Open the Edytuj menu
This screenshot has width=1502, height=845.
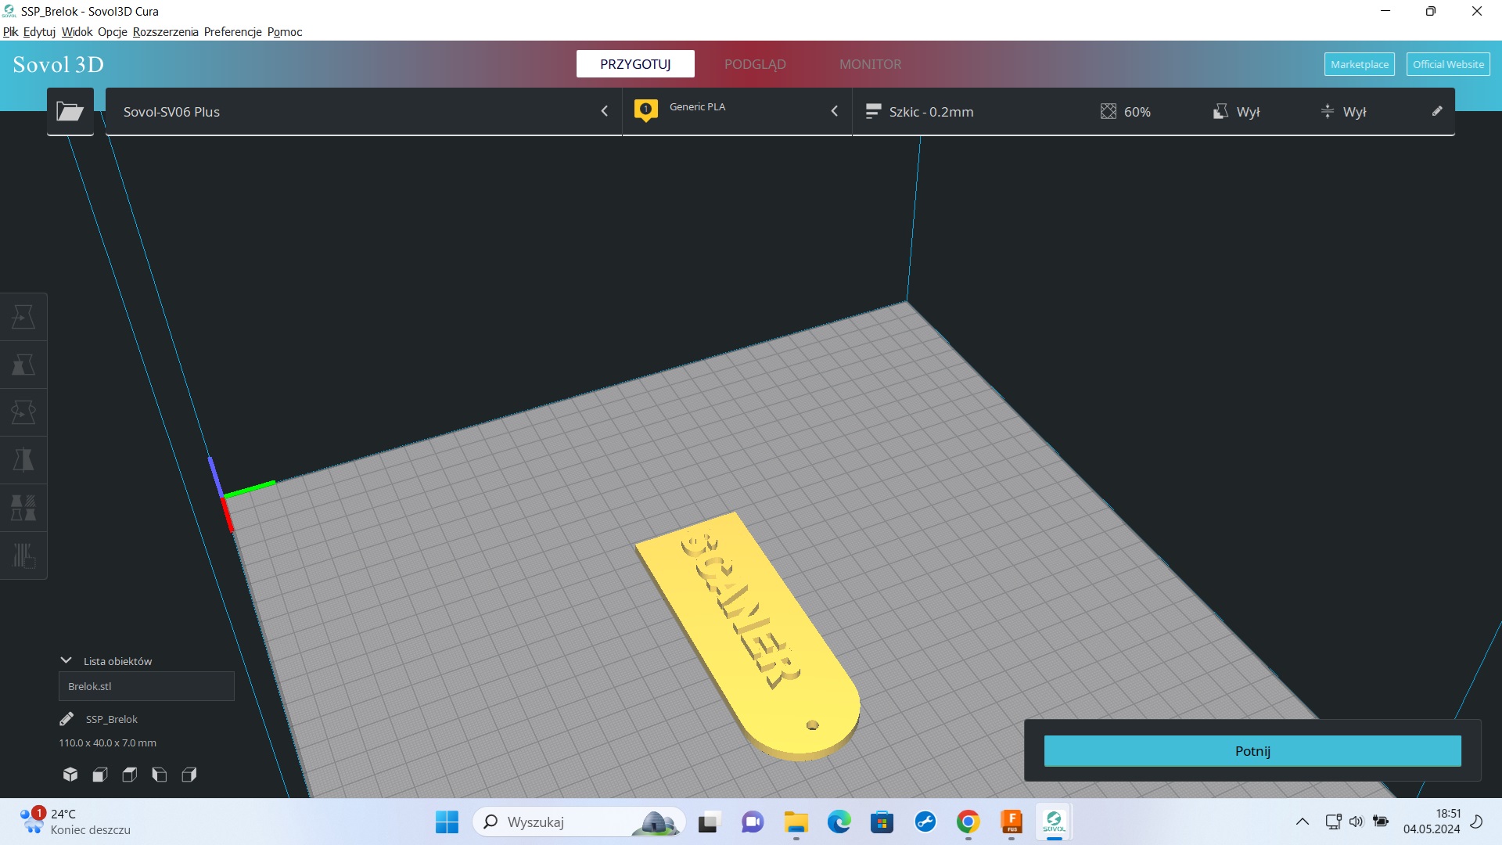pos(39,32)
